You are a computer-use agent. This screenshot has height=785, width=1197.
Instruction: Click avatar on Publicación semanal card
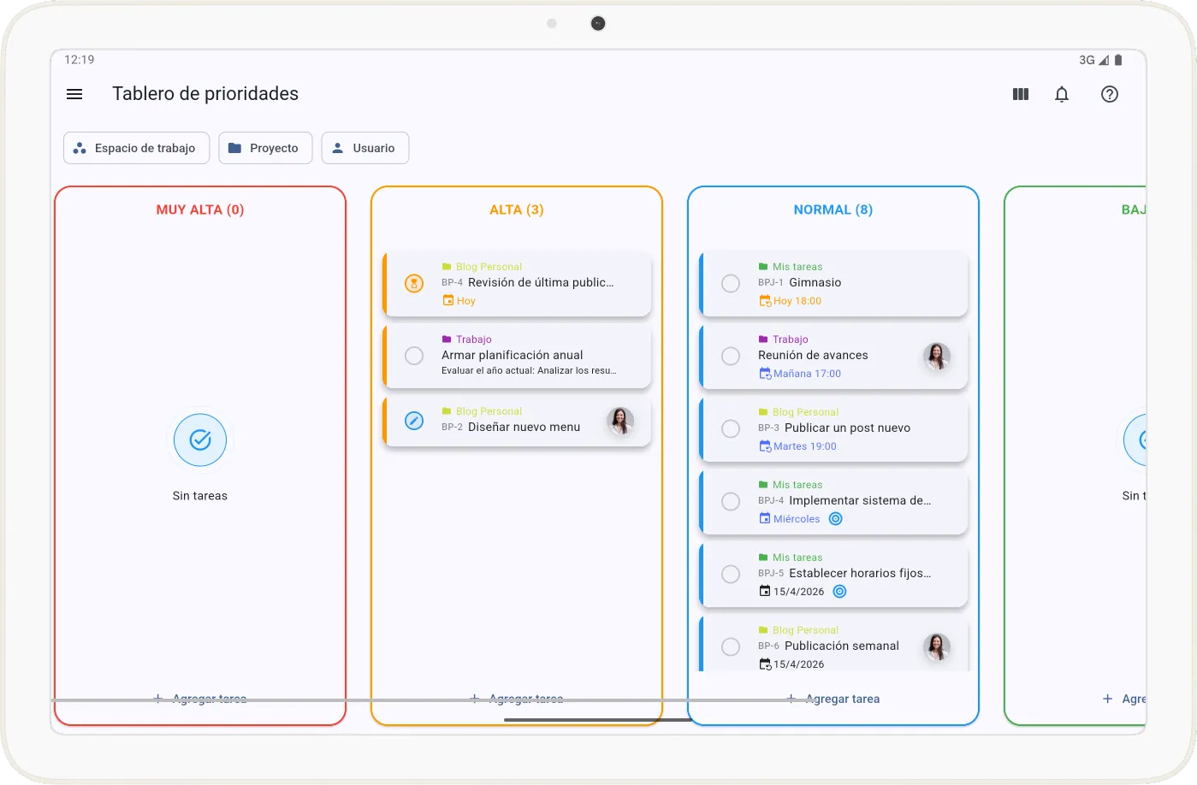tap(937, 646)
